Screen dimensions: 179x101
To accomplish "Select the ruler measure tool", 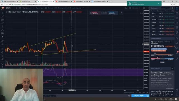I will coord(3,41).
